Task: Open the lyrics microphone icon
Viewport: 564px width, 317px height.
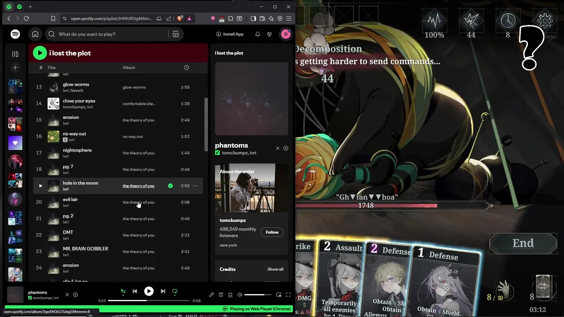Action: (211, 295)
